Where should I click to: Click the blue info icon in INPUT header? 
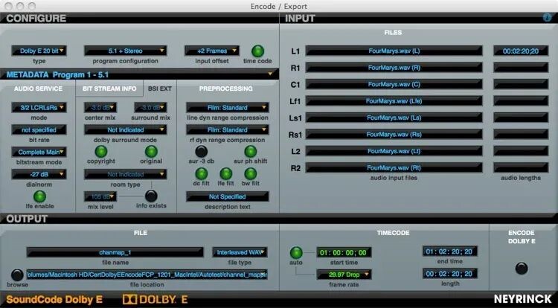pos(547,18)
